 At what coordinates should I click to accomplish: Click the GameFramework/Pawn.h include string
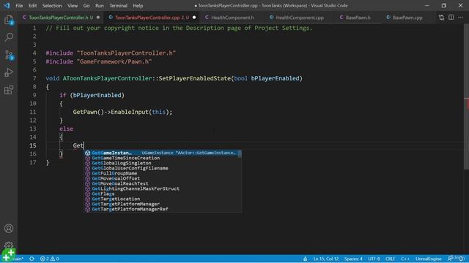click(114, 61)
